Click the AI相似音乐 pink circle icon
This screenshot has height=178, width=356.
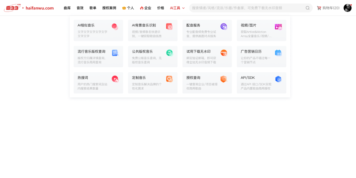pyautogui.click(x=115, y=27)
